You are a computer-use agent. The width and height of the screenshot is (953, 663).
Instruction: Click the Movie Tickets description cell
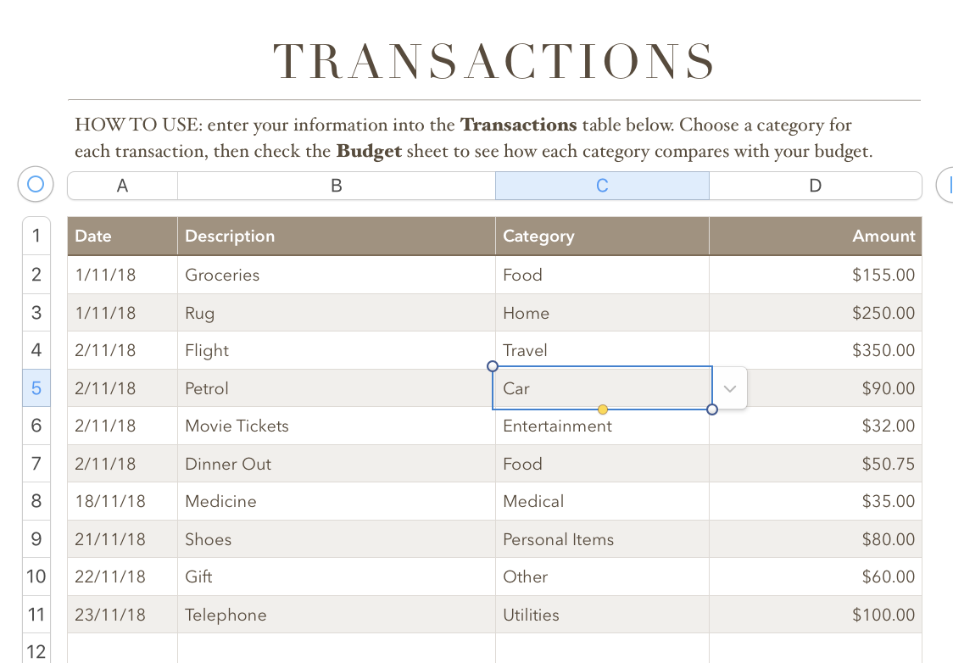tap(237, 426)
